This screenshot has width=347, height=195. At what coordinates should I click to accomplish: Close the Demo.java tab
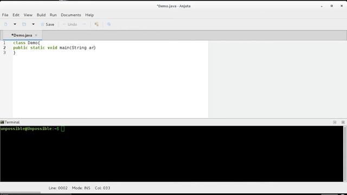click(x=36, y=35)
